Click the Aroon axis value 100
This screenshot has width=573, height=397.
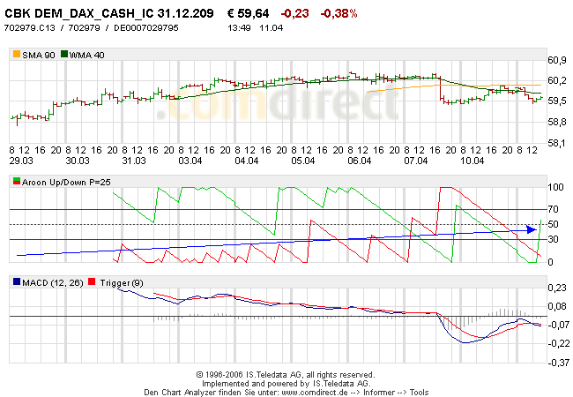click(556, 187)
